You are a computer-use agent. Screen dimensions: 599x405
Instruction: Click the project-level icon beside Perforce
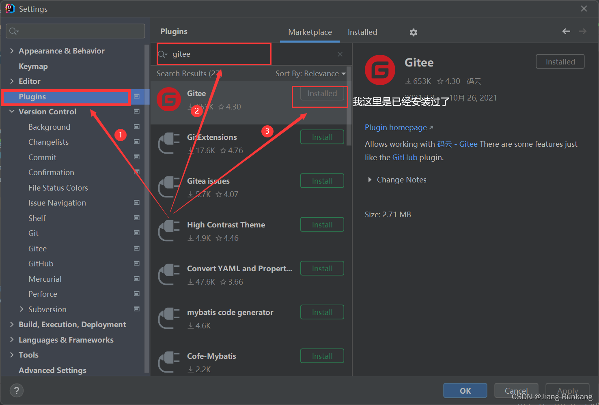coord(137,294)
